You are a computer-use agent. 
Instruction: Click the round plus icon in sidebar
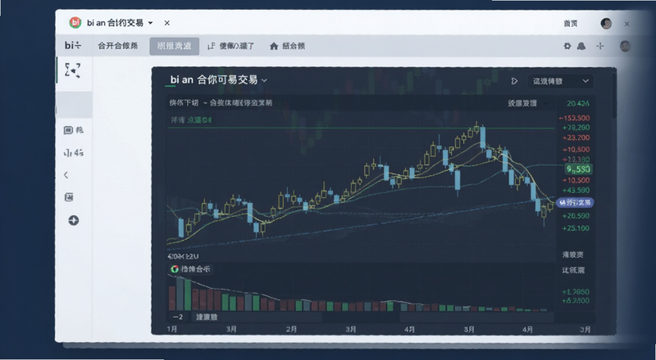click(x=74, y=220)
